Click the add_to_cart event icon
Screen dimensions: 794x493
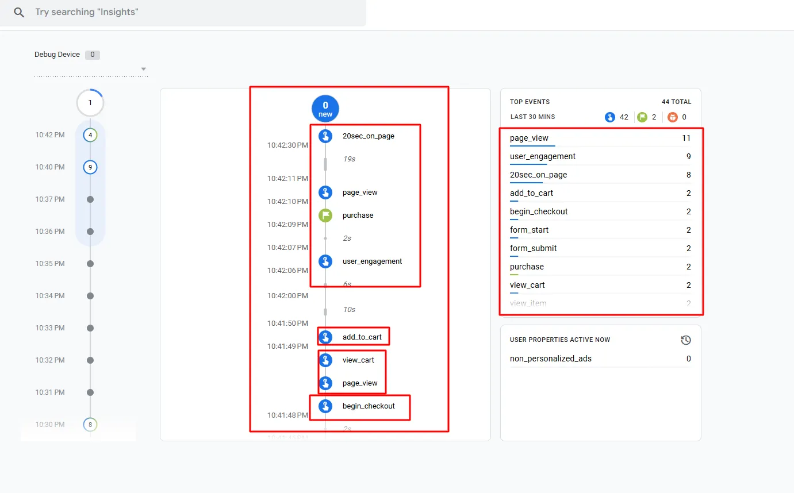click(x=325, y=337)
